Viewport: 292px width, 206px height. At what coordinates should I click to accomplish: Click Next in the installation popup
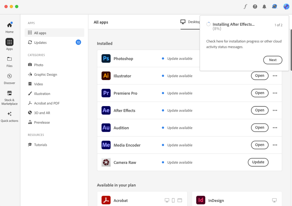(273, 60)
